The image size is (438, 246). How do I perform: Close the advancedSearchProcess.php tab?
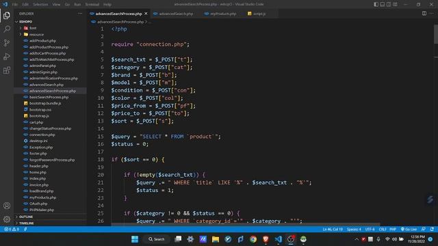tap(146, 14)
